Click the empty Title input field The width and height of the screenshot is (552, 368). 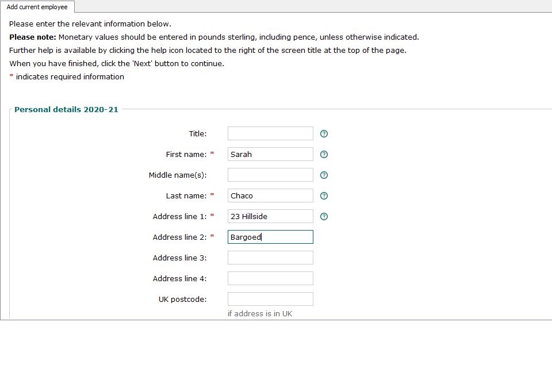(270, 133)
